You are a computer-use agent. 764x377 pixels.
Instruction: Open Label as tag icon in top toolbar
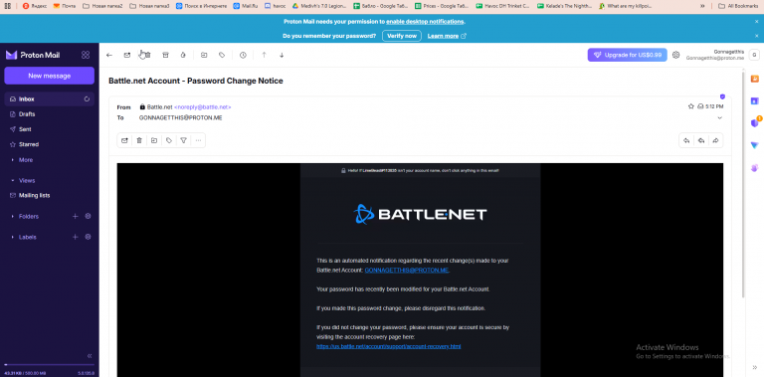point(222,55)
